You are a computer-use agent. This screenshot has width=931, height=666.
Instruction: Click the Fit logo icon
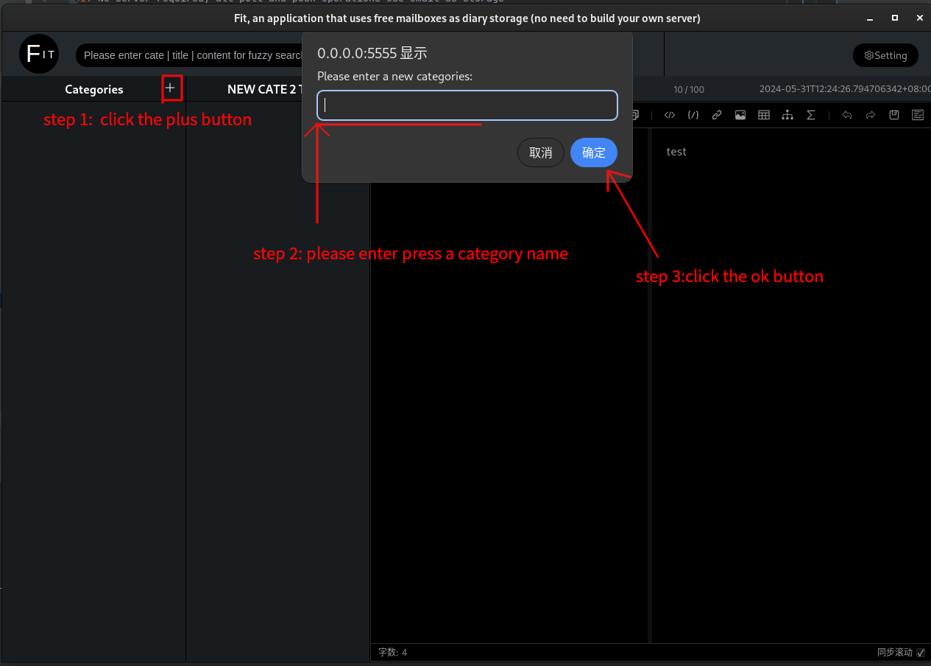pyautogui.click(x=39, y=54)
